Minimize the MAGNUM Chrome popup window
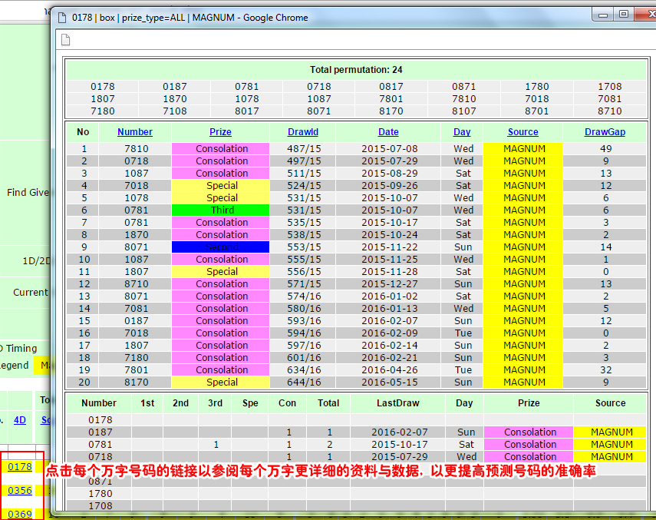The image size is (656, 520). point(602,14)
